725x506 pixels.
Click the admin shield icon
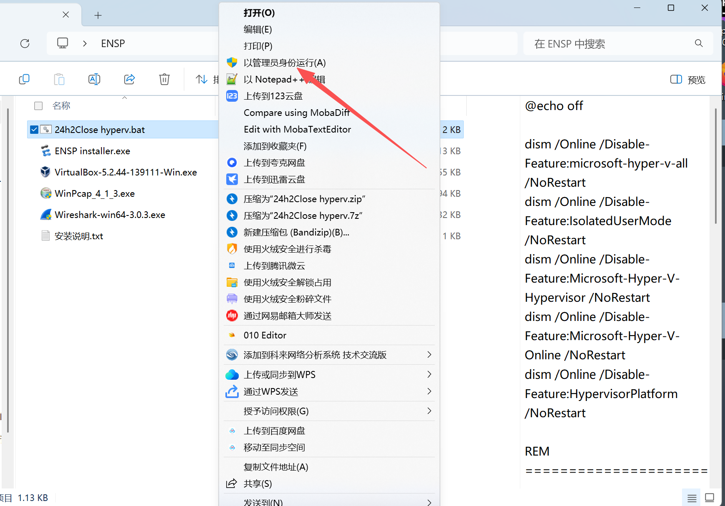232,63
